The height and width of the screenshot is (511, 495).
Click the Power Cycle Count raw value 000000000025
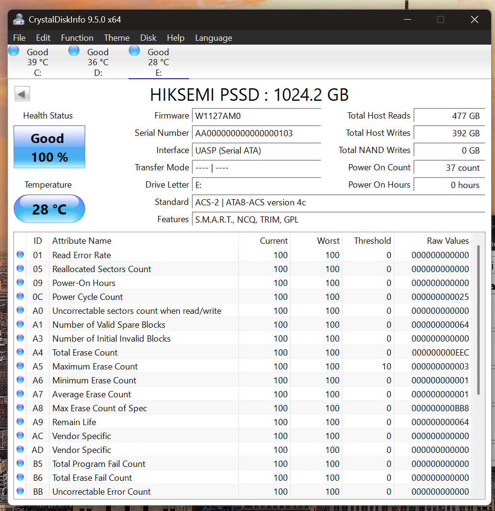point(440,297)
